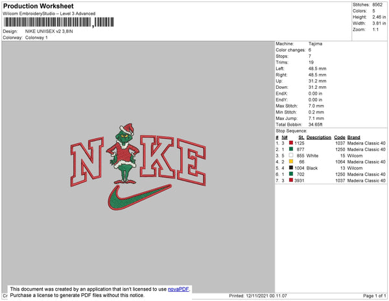Click the Machine value 'Tajima'
This screenshot has width=389, height=301.
315,43
